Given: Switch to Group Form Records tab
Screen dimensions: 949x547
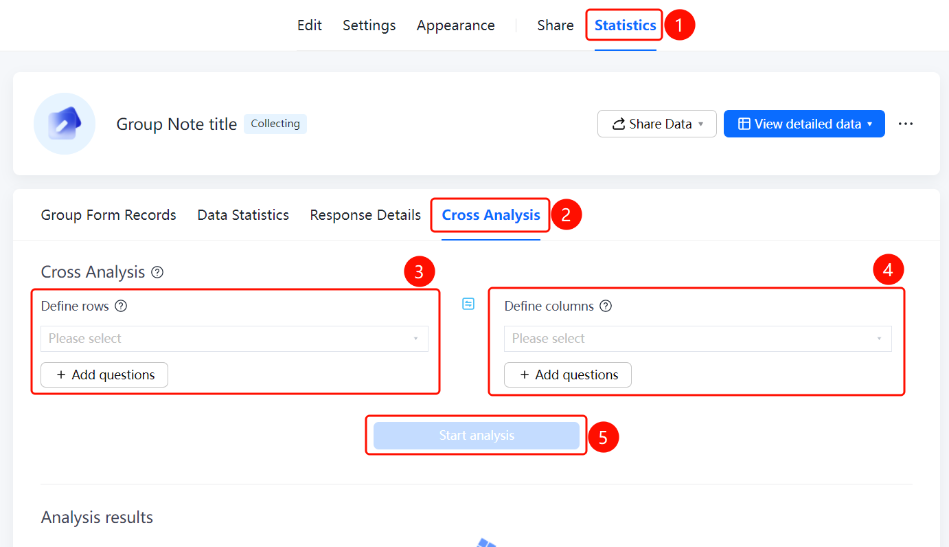Looking at the screenshot, I should click(x=108, y=215).
